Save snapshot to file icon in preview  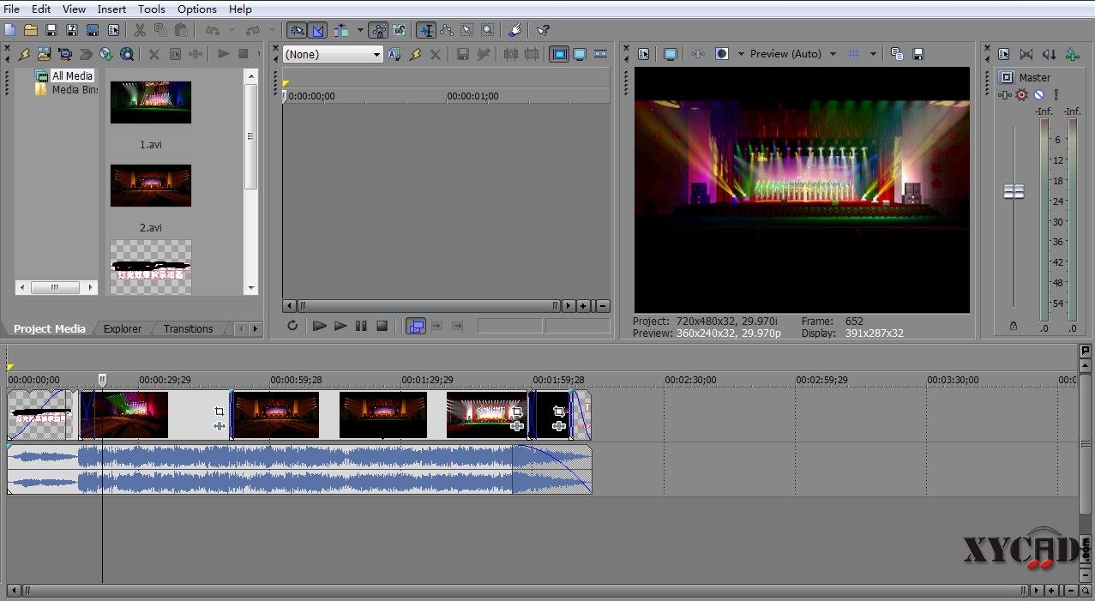(x=918, y=53)
